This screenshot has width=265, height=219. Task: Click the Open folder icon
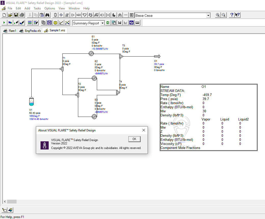[x=10, y=15]
